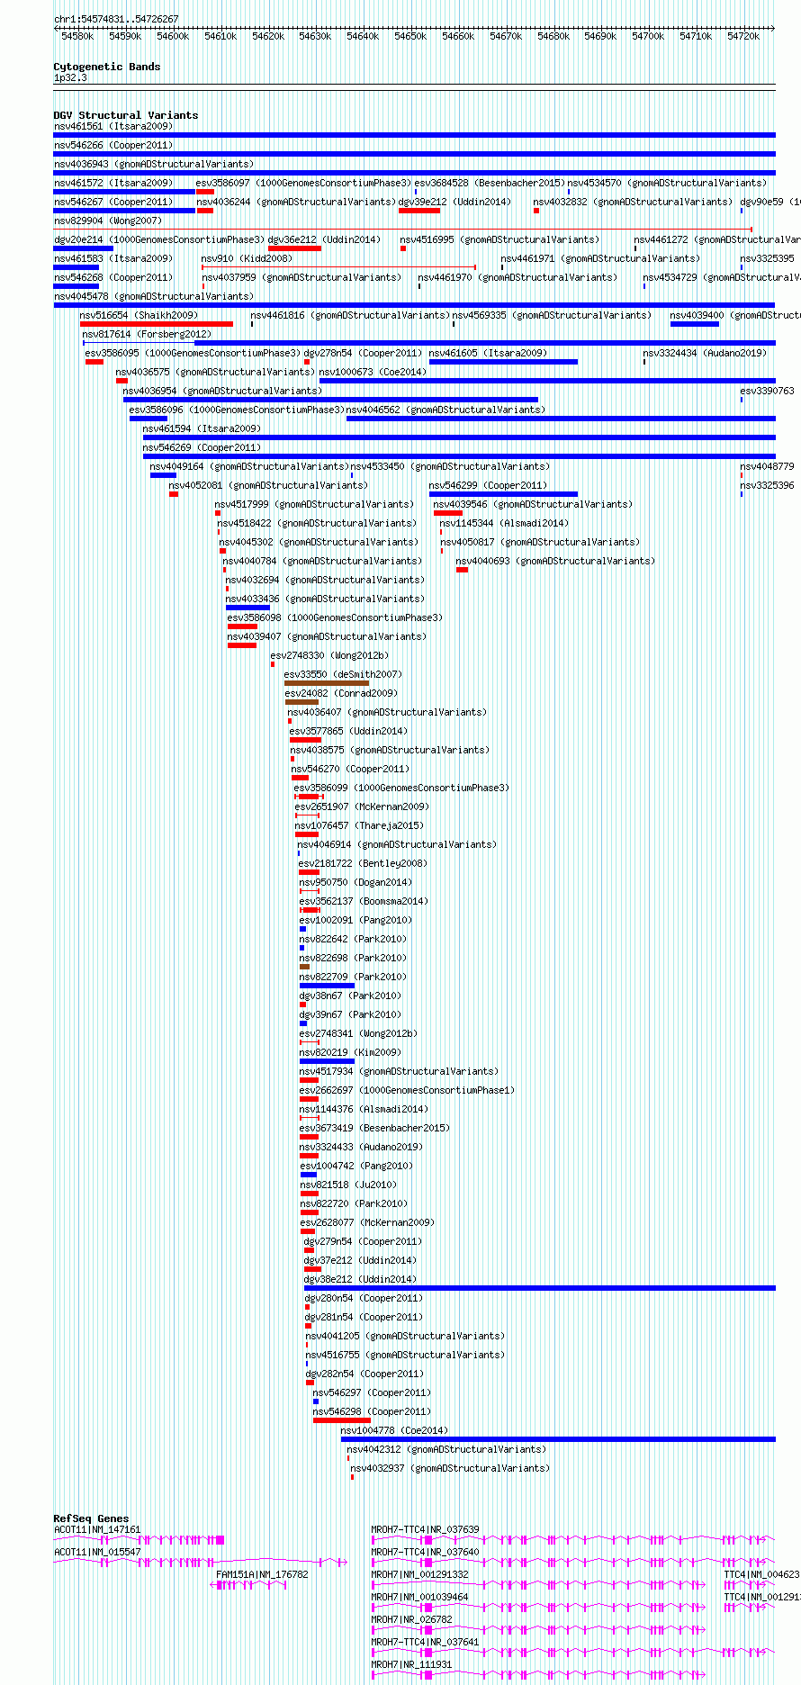Open MROH7-TTC4|NR_037639 transcript
Screen dimensions: 801x1685
[426, 1530]
